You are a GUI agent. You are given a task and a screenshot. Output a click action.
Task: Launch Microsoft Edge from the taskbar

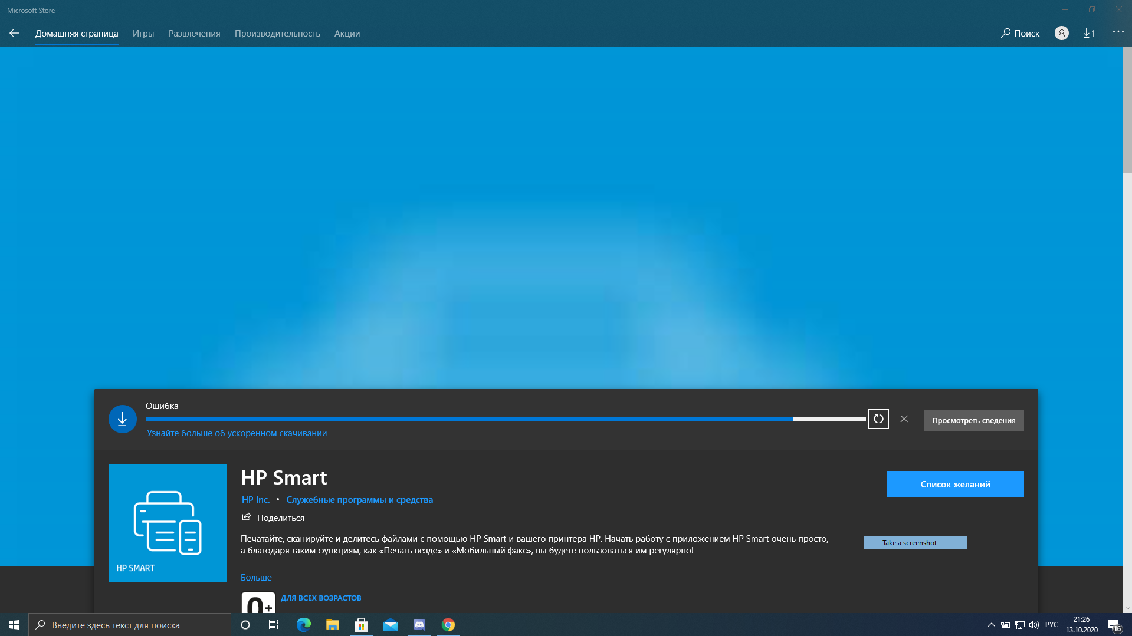[x=303, y=625]
